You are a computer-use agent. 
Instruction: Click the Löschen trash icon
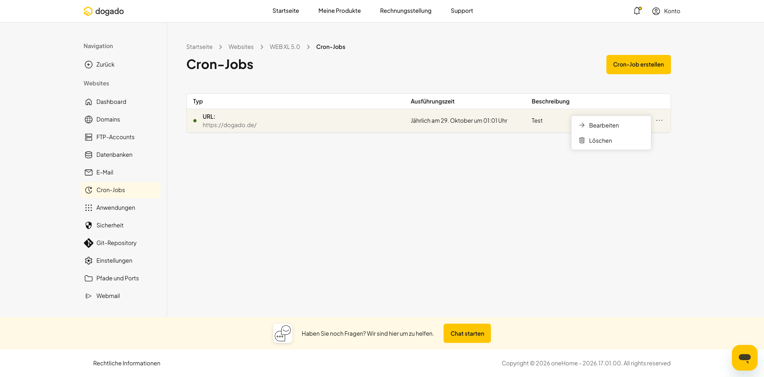point(582,140)
